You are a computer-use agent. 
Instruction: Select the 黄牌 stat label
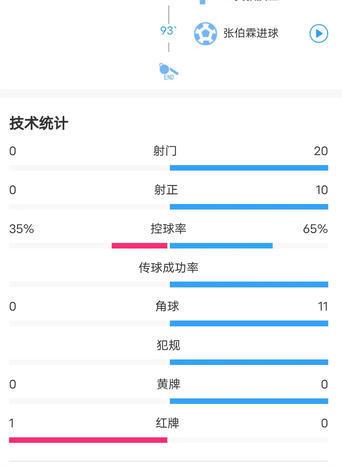click(x=168, y=384)
